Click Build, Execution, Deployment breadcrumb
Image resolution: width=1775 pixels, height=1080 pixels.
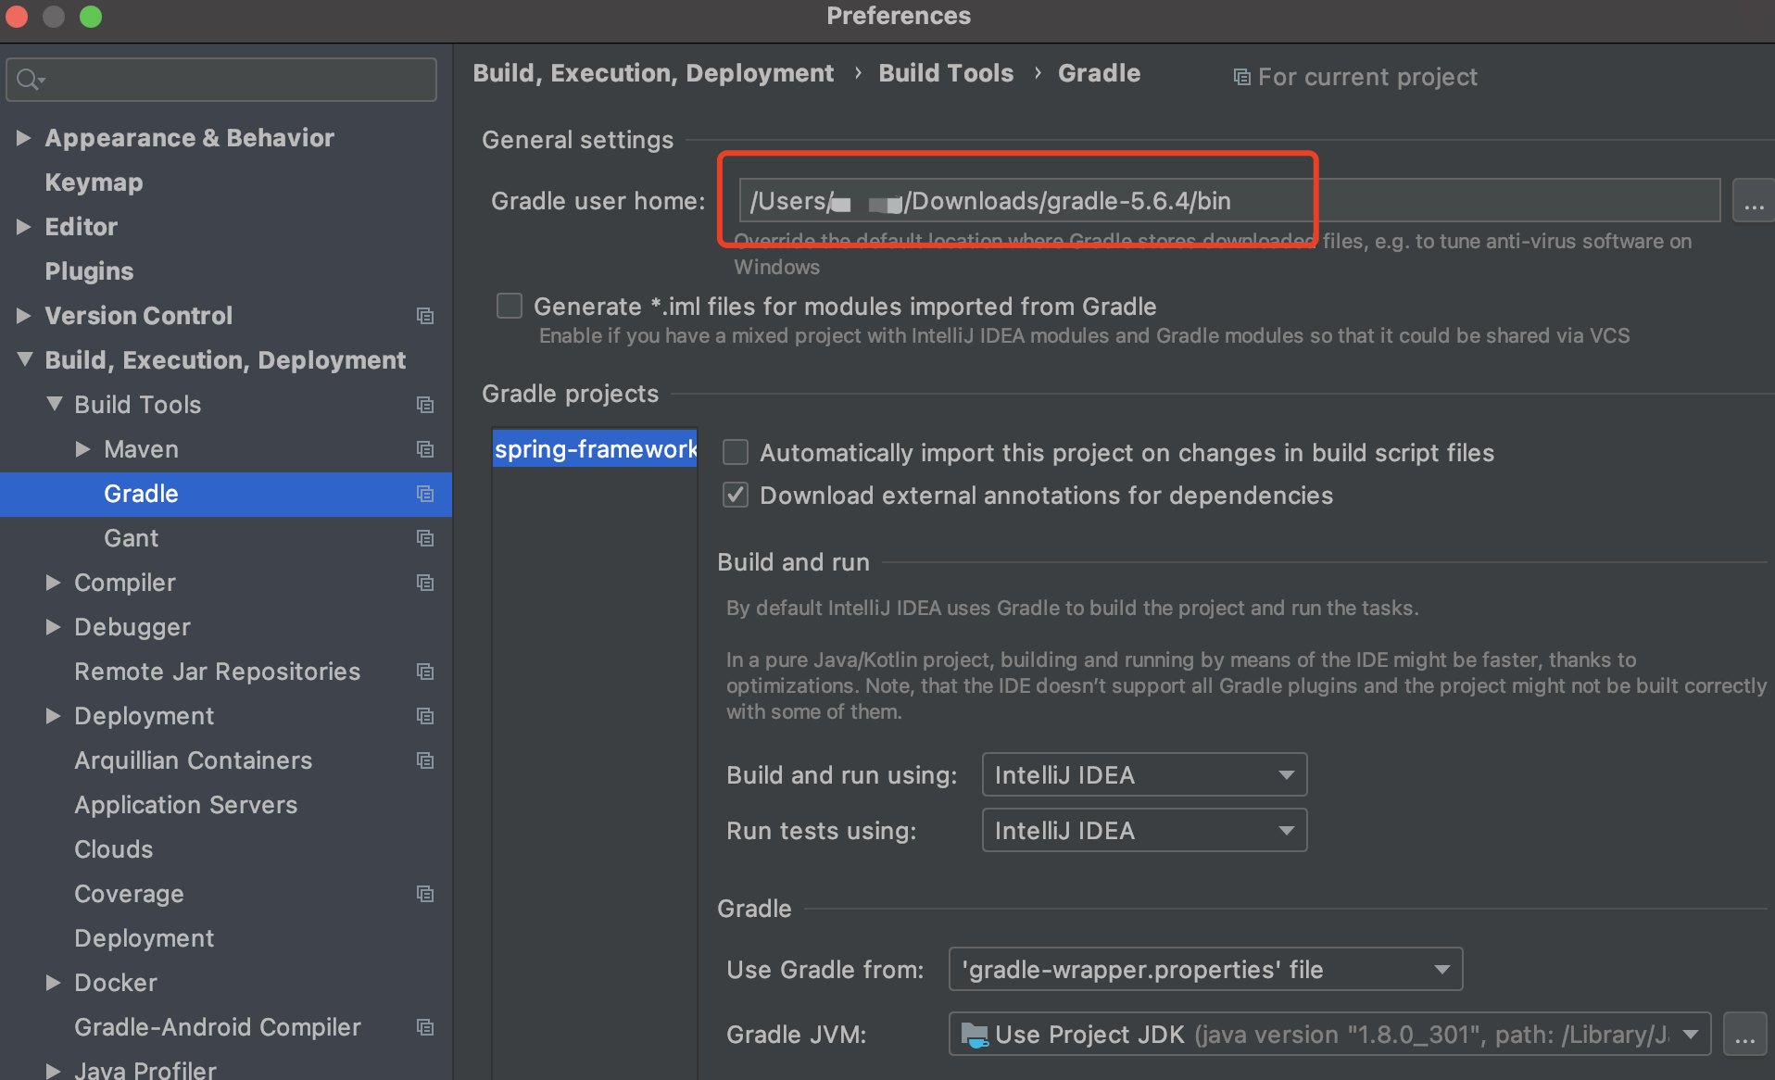[x=653, y=73]
